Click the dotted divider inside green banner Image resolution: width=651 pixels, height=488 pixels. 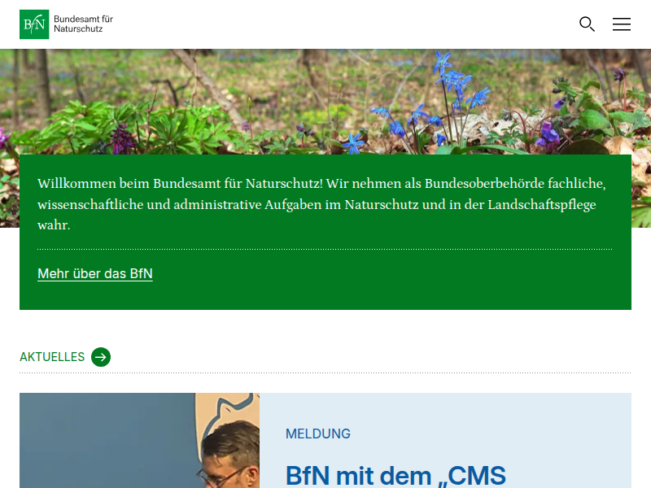[325, 249]
